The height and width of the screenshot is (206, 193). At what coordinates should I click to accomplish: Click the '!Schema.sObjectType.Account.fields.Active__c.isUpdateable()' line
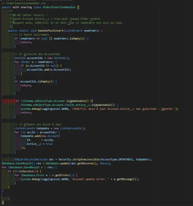(x=70, y=105)
